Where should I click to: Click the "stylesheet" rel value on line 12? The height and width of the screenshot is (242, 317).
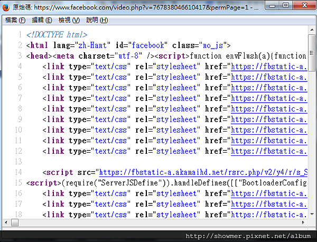(x=176, y=151)
